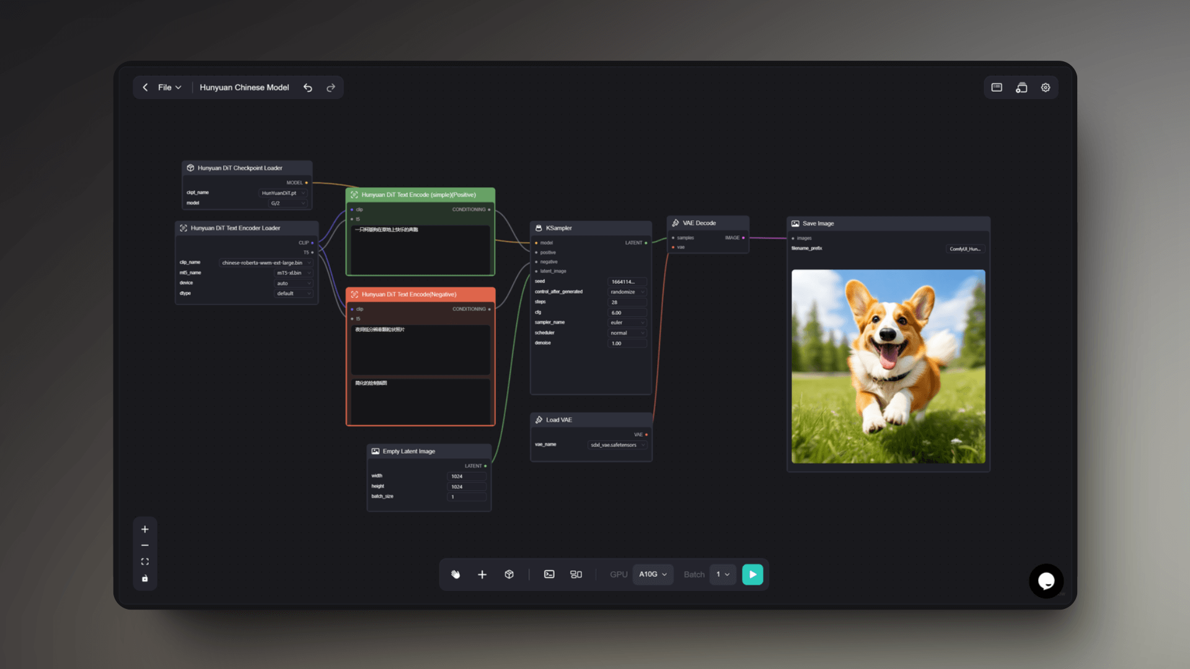Click the add node plus icon

tap(482, 574)
